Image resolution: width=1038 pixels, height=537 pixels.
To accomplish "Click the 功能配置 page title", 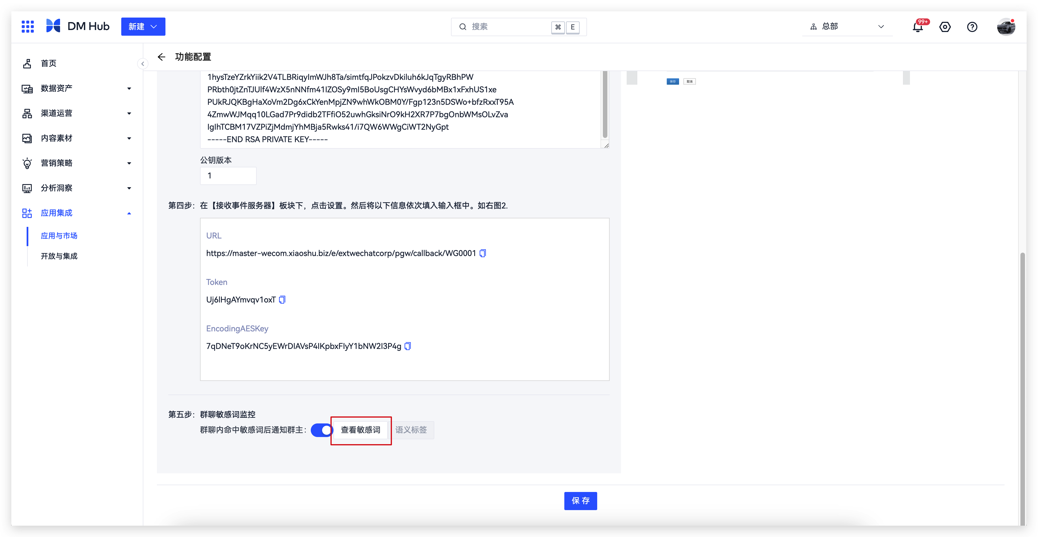I will [193, 57].
